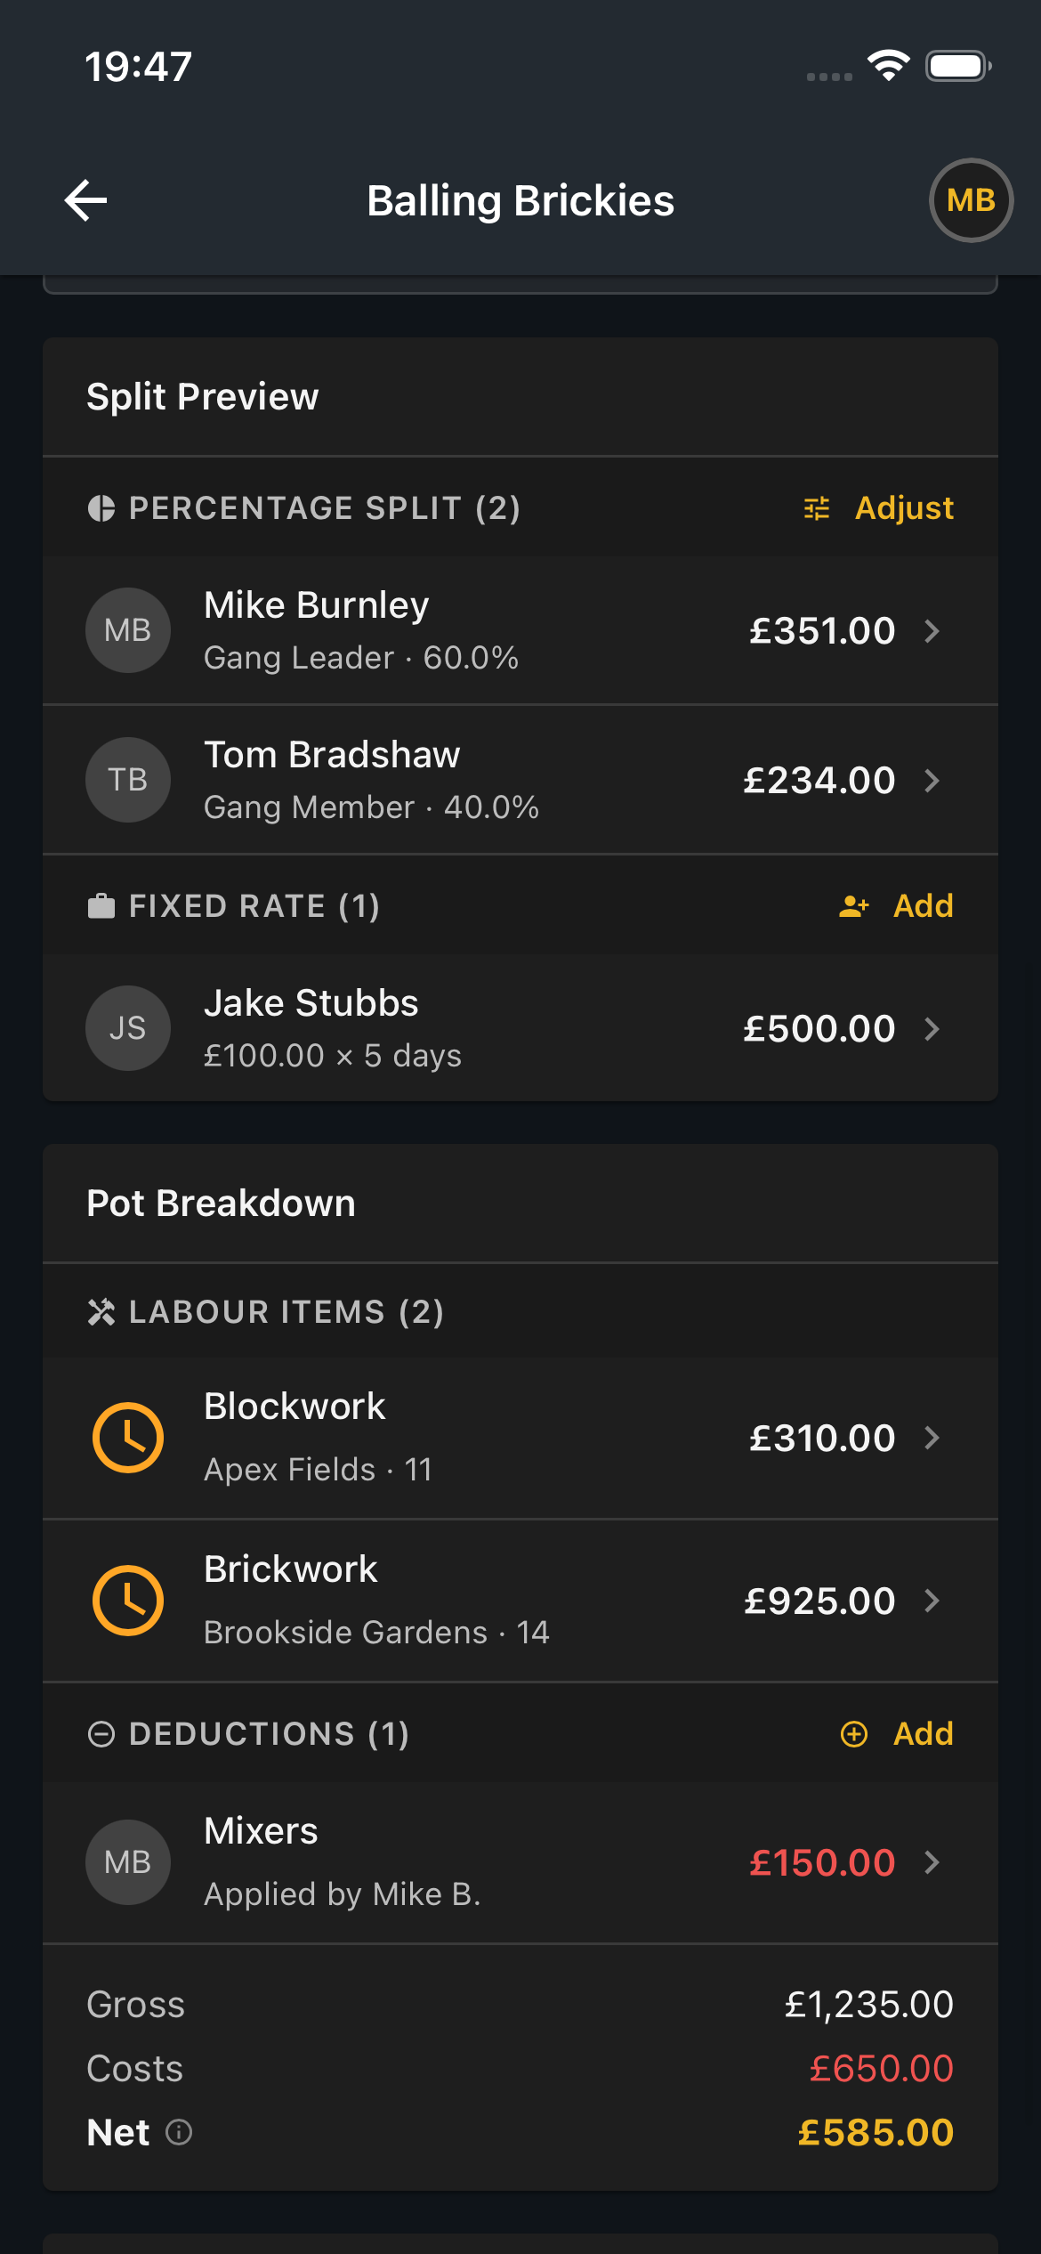The height and width of the screenshot is (2254, 1041).
Task: Open the MB profile avatar
Action: click(x=971, y=200)
